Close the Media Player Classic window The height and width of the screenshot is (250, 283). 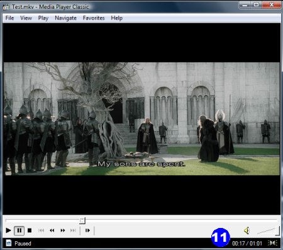272,5
